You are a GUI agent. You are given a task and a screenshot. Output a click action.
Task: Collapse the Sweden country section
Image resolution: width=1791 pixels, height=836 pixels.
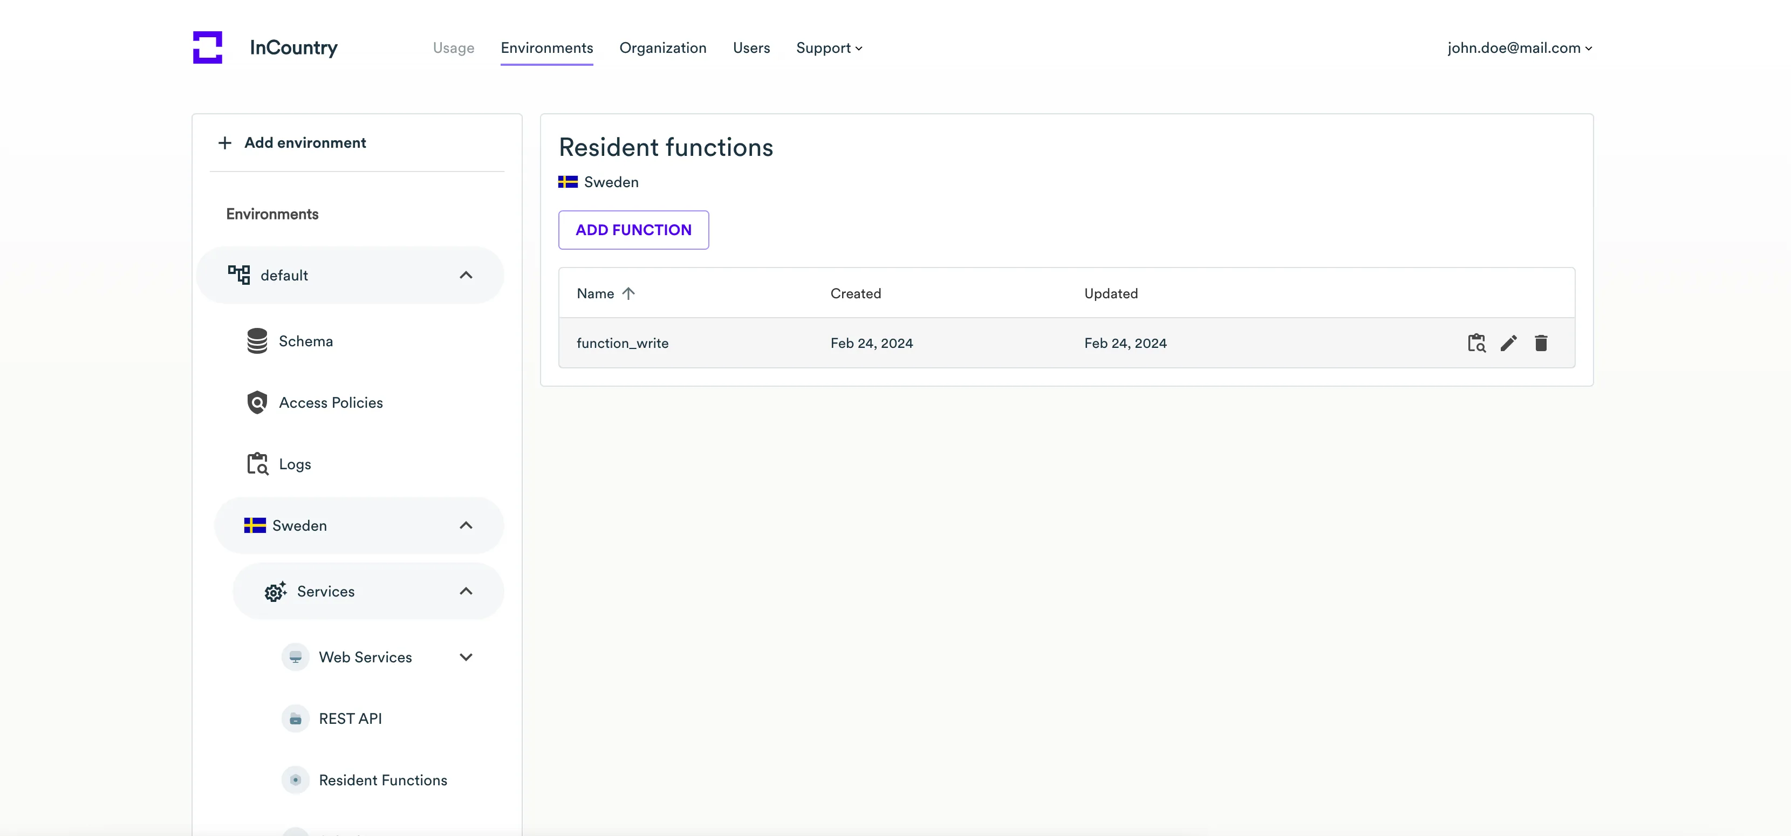[466, 525]
